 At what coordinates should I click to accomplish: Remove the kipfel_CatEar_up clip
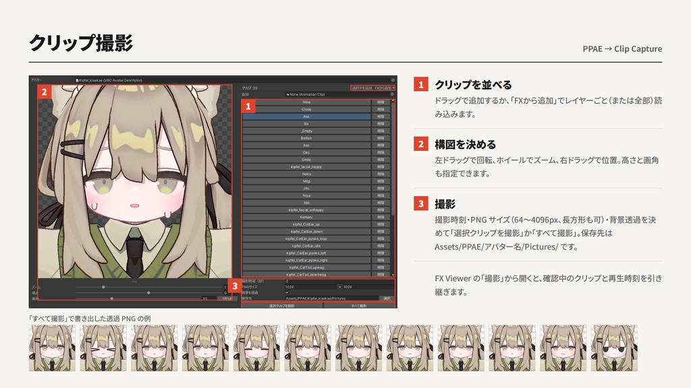(381, 224)
